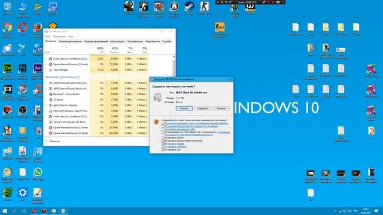Click 'Сохранить' in the download dialog
Viewport: 383px width, 215px height.
203,109
